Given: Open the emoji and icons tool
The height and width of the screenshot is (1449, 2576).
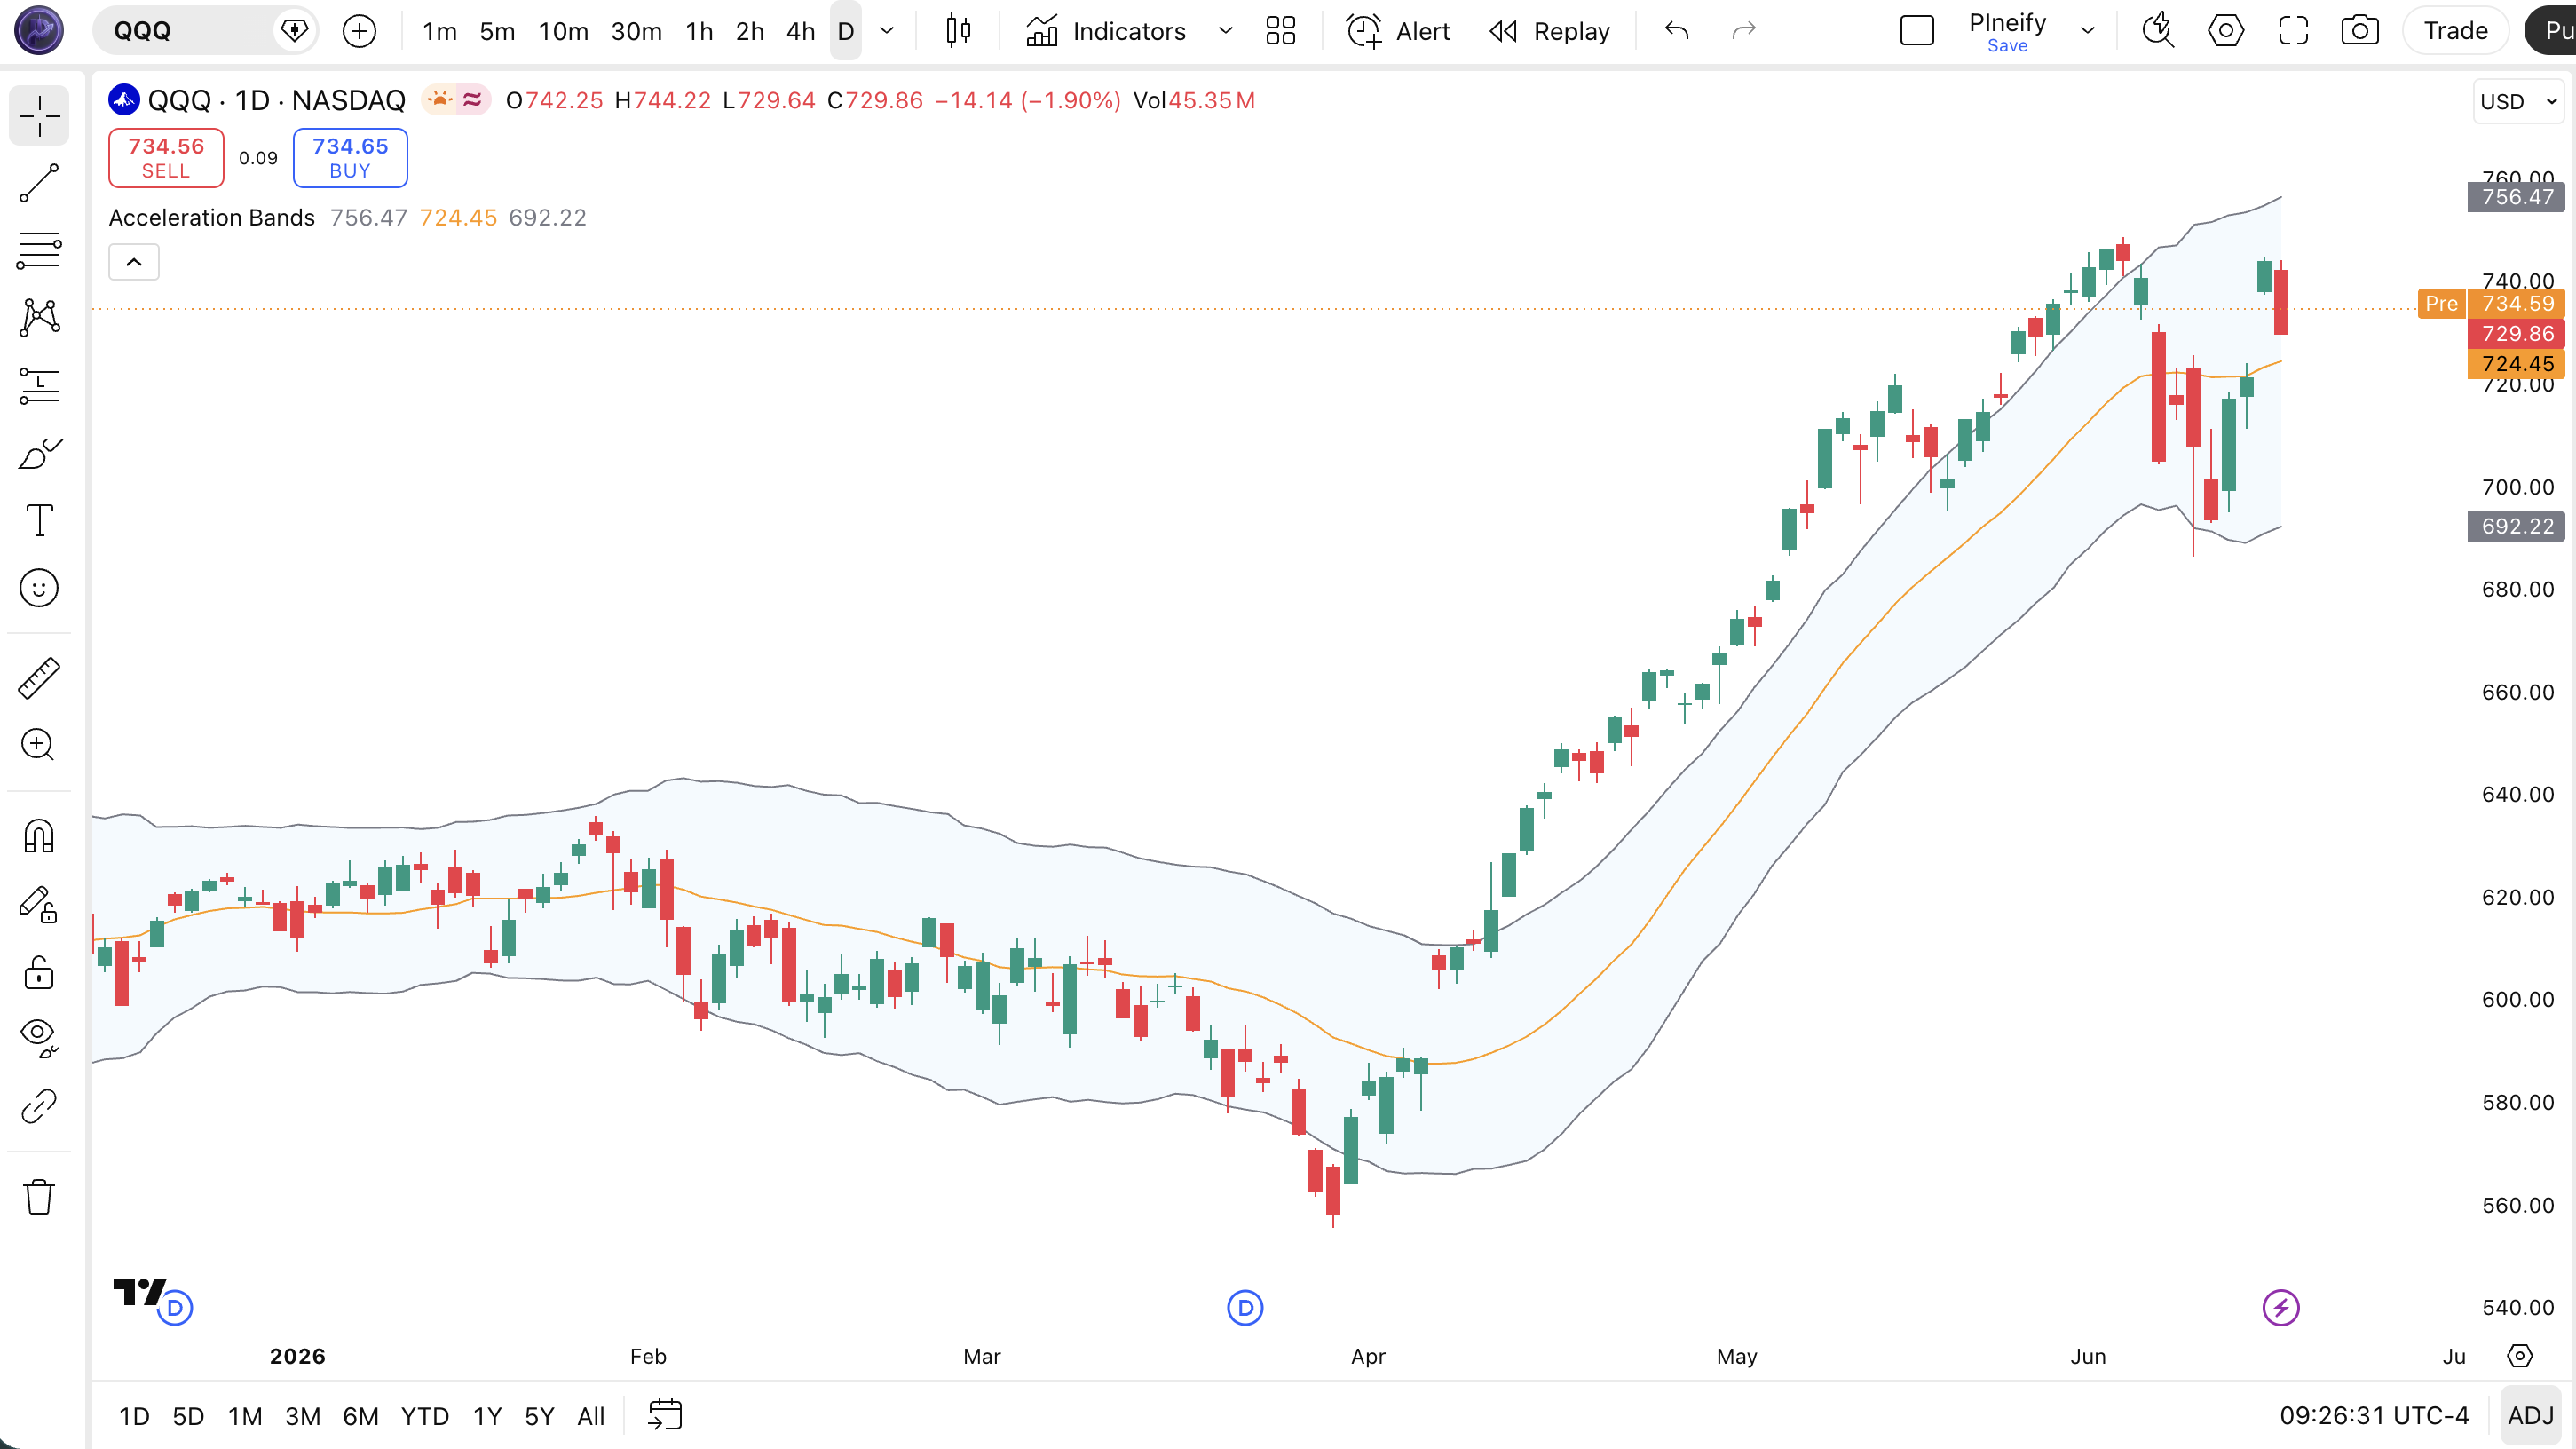Looking at the screenshot, I should [x=39, y=588].
